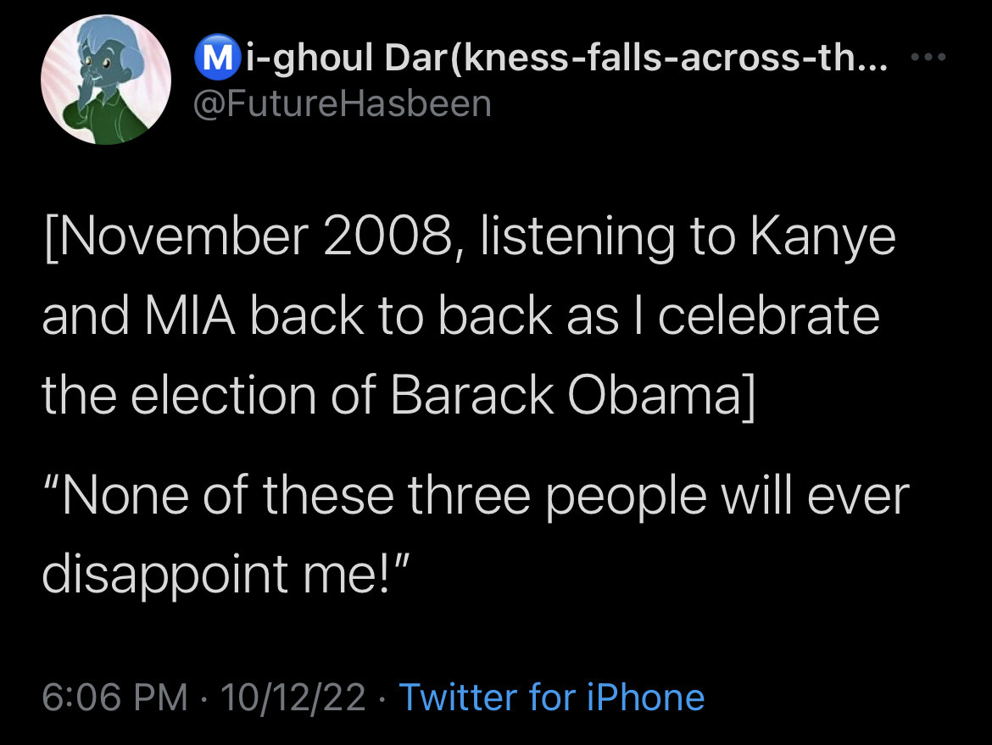Click the word MIA in the tweet
The image size is (992, 745).
point(190,315)
